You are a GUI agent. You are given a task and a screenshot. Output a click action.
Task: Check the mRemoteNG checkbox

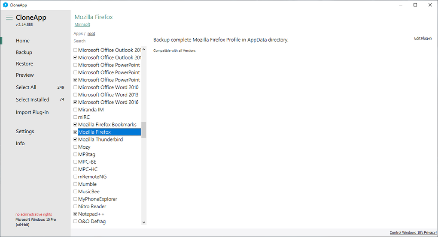pyautogui.click(x=76, y=177)
